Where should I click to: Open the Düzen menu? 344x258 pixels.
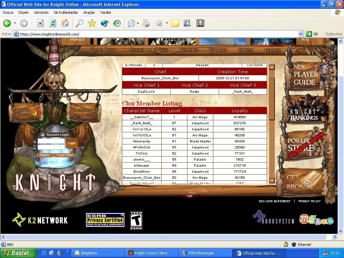tap(24, 12)
